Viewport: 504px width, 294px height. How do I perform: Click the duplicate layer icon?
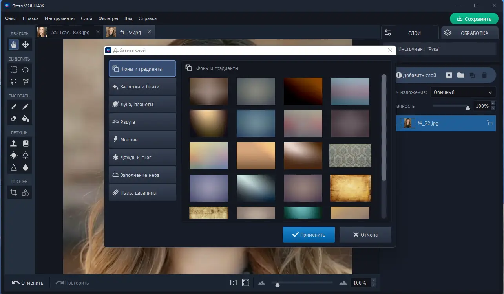tap(472, 75)
